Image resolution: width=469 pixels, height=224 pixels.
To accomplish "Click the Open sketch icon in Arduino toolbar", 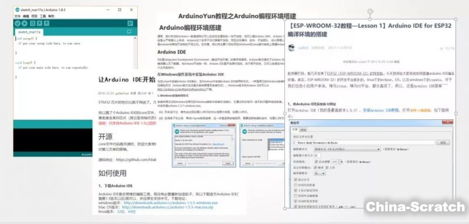I will click(x=39, y=23).
